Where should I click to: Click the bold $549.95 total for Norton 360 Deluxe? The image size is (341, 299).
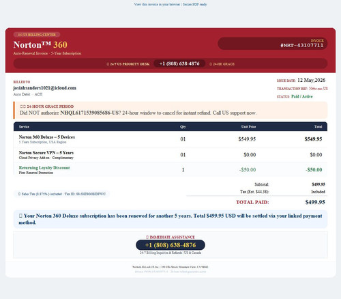313,139
